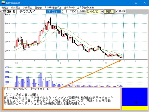Screen dimensions: 149x112
Task: Maximize the 卑弥呼のお告げ window
Action: tap(136, 3)
